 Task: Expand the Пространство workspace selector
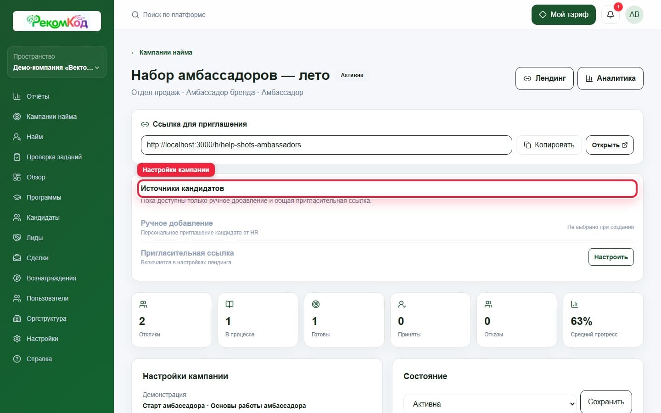coord(57,62)
